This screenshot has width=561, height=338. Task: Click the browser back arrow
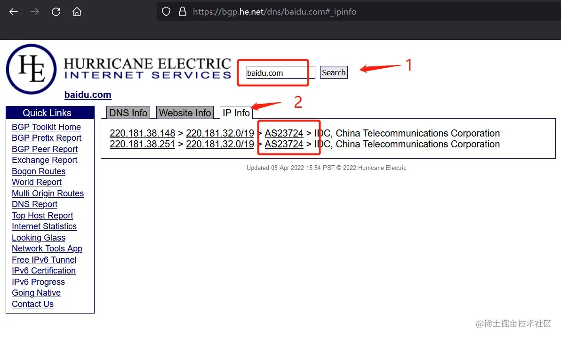click(14, 12)
